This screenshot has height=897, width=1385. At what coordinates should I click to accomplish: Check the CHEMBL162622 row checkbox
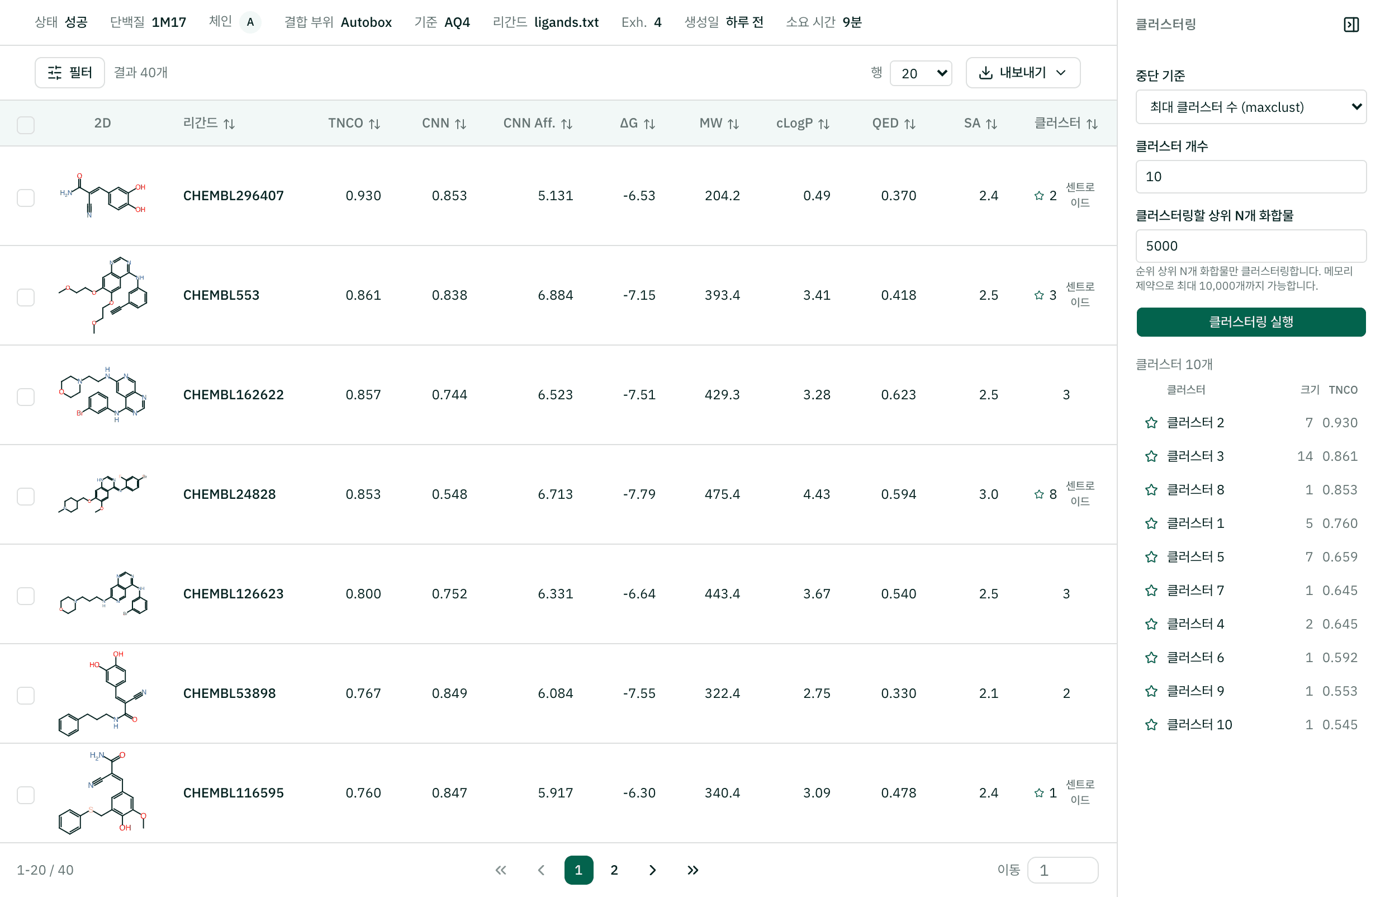(26, 396)
